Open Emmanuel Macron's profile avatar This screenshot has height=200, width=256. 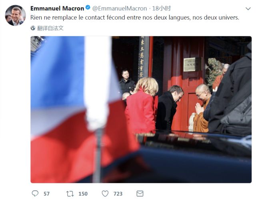15,15
